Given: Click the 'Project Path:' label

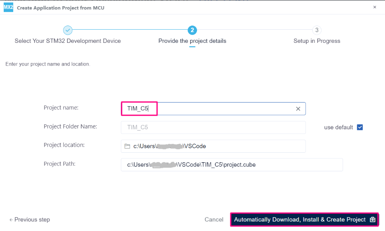Looking at the screenshot, I should tap(60, 163).
